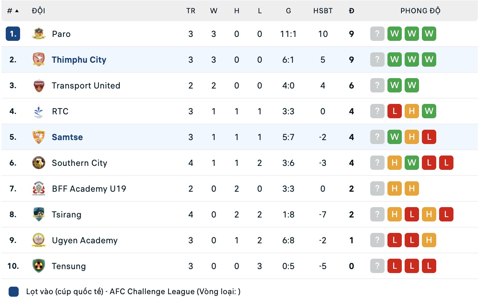Viewport: 480px width, 306px height.
Task: Click Paro's gray question mark form badge
Action: pos(377,34)
